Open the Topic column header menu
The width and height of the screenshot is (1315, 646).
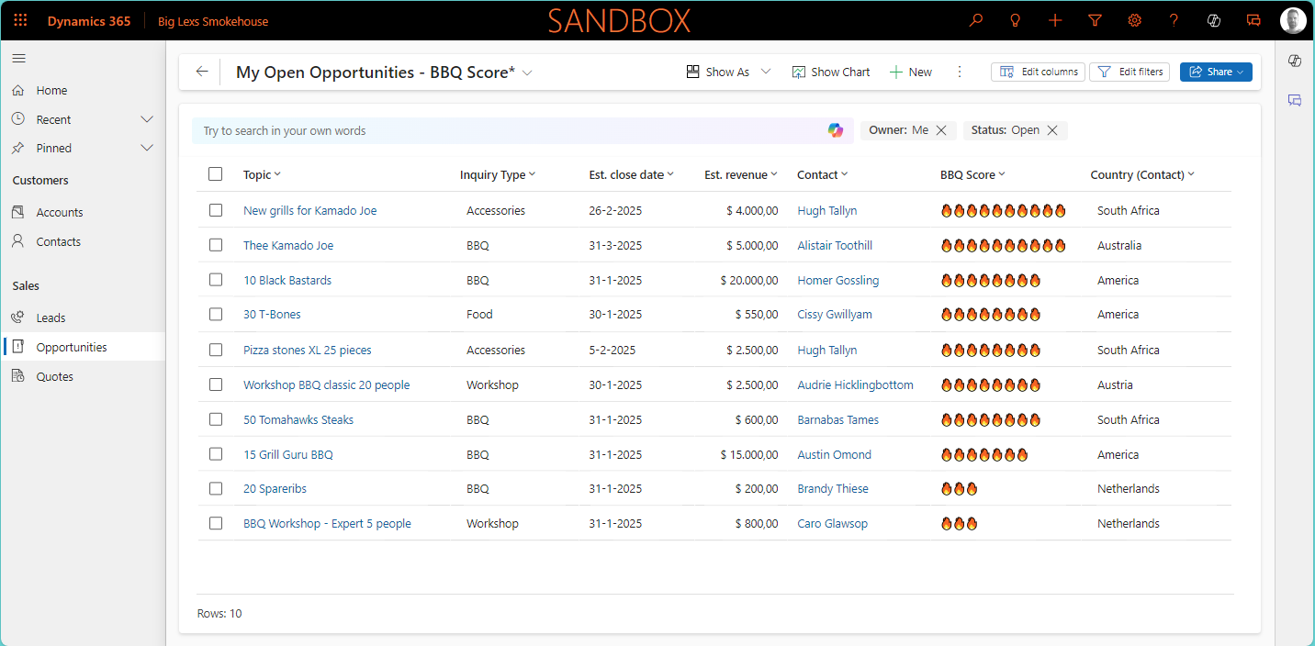pos(262,174)
